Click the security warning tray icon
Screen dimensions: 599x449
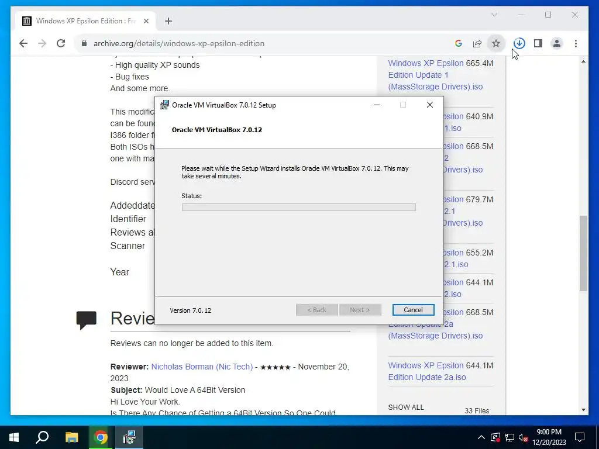coord(495,437)
